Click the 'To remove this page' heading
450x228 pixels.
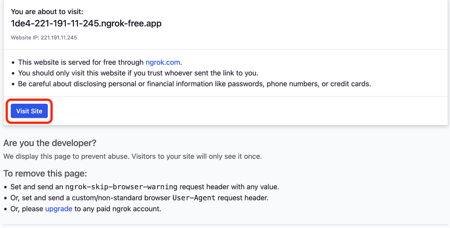tap(45, 174)
